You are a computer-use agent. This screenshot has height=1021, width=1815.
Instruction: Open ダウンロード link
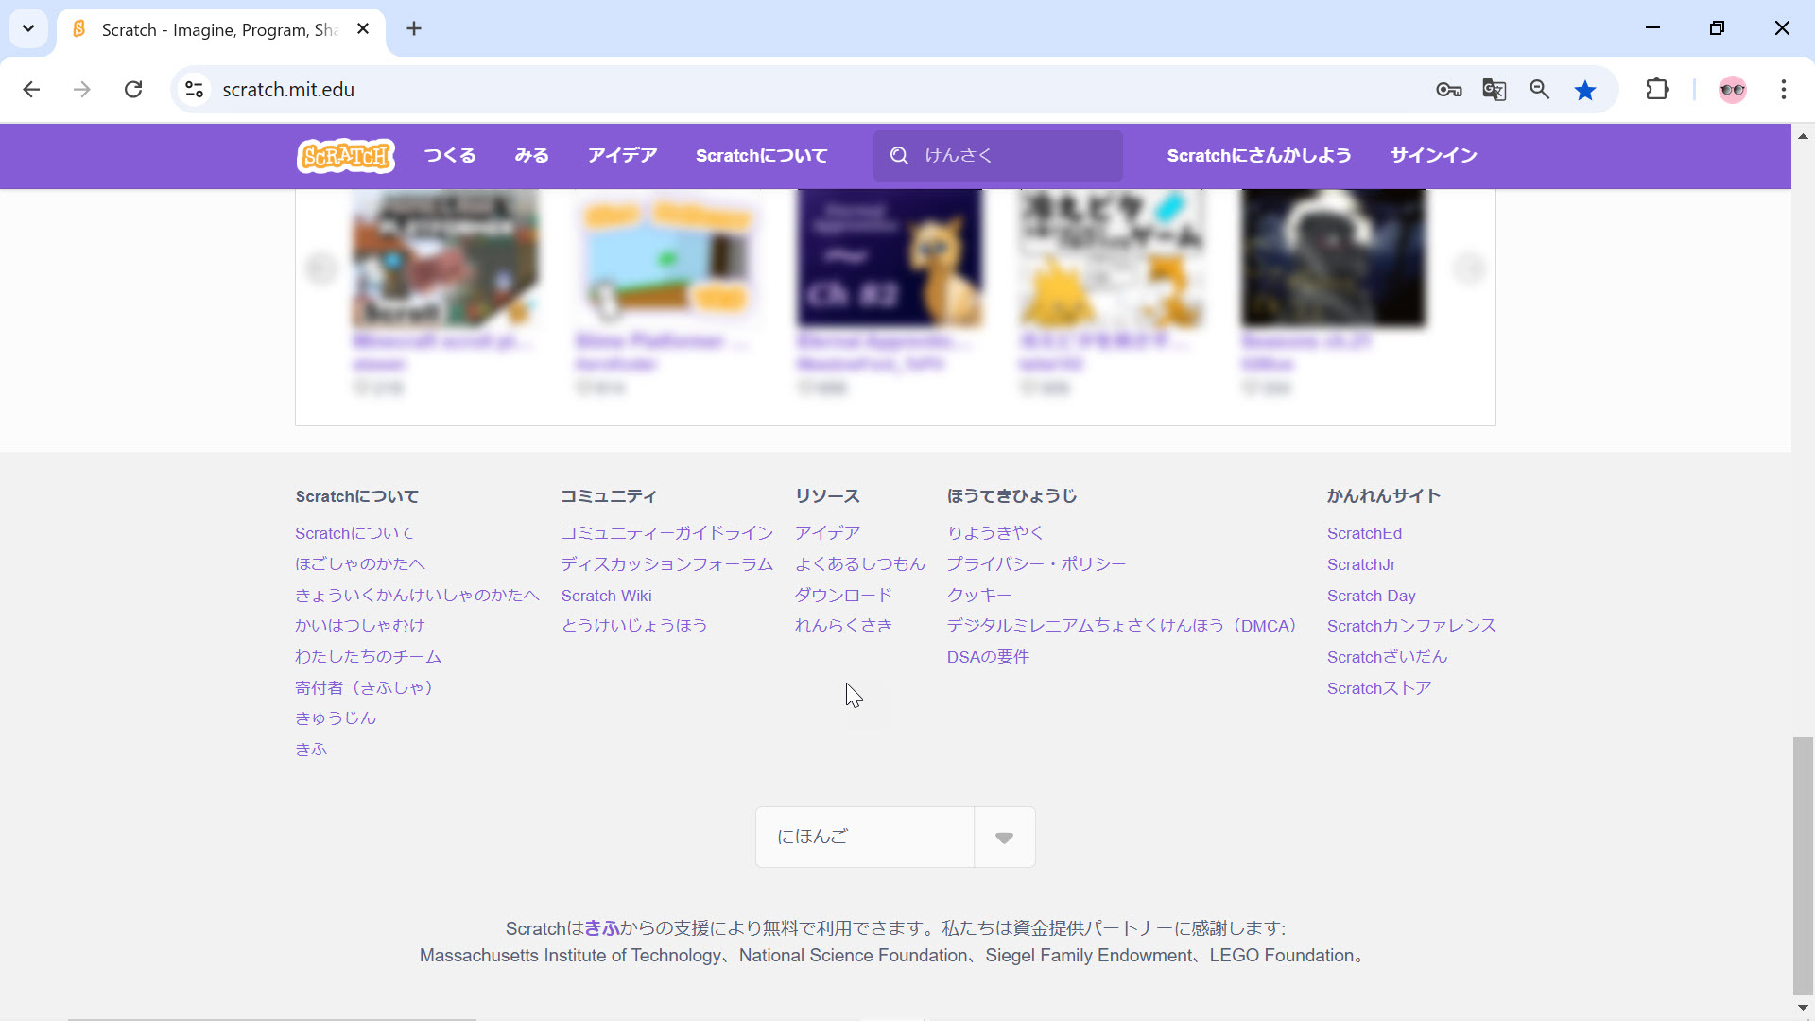pos(844,596)
